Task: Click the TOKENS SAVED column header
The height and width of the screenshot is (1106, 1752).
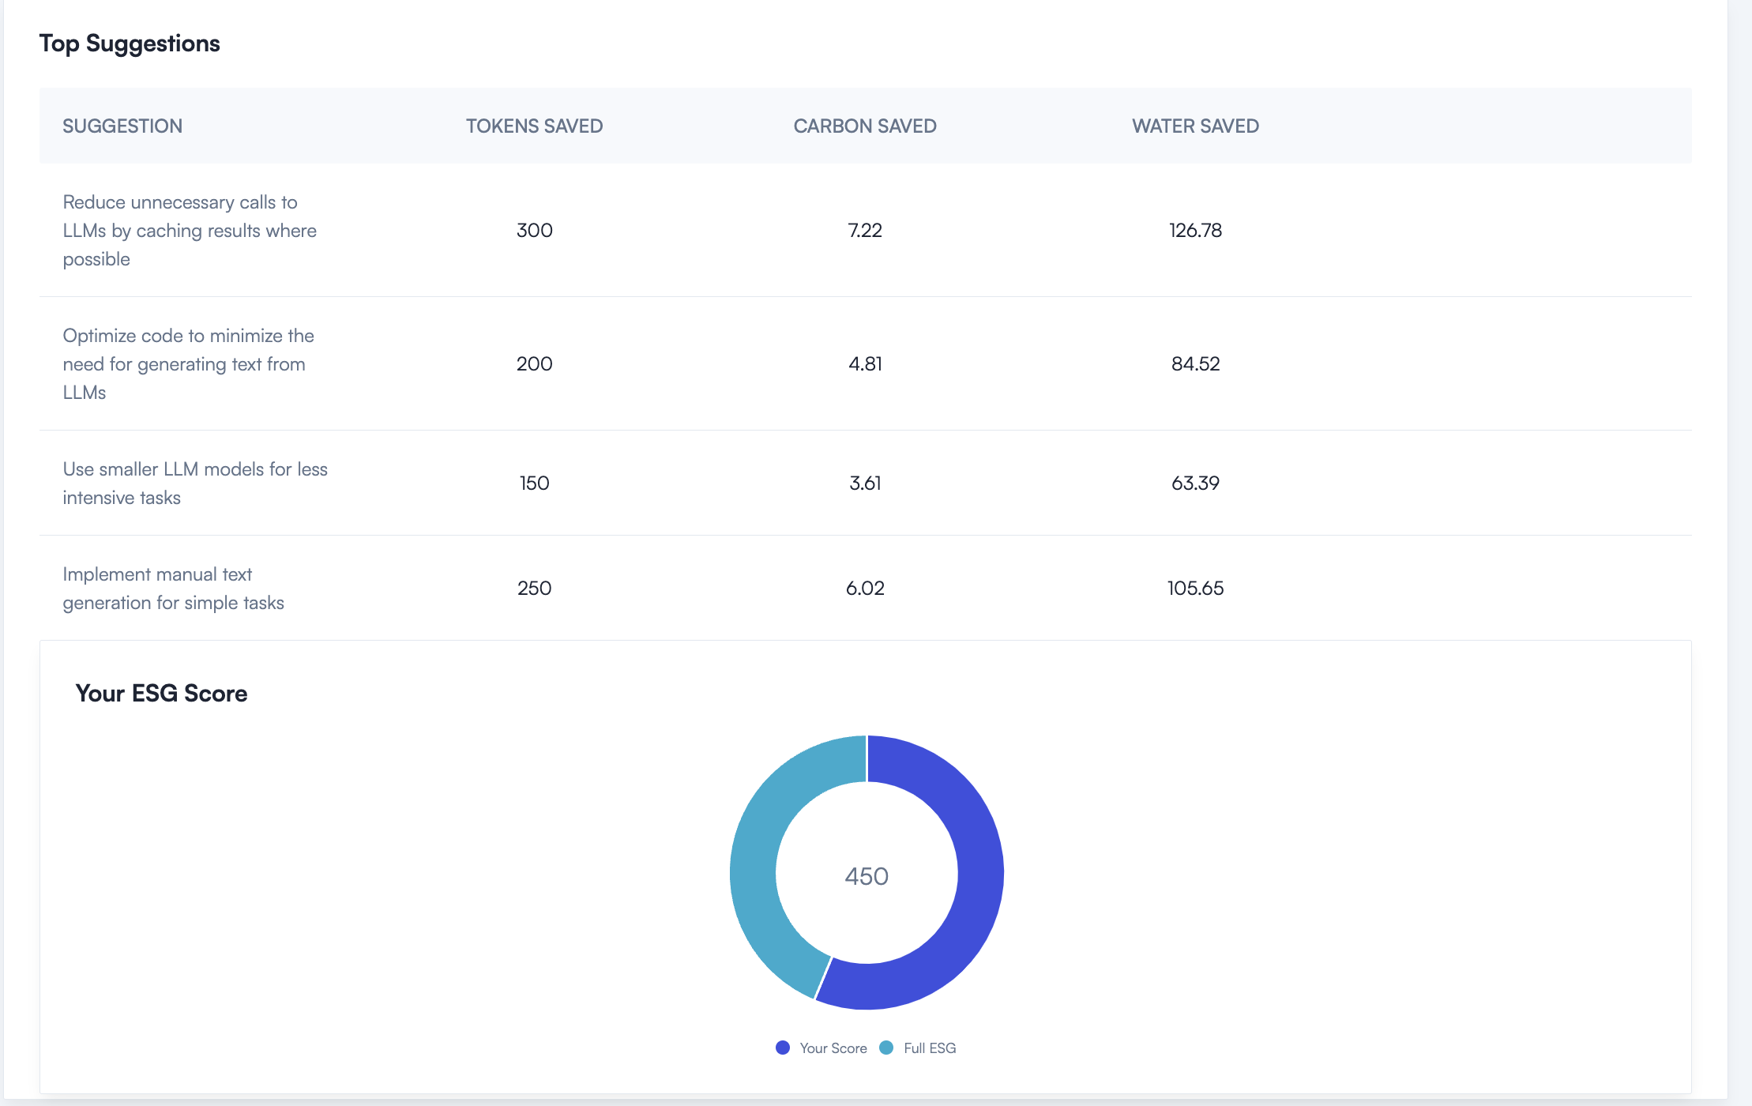Action: (x=534, y=126)
